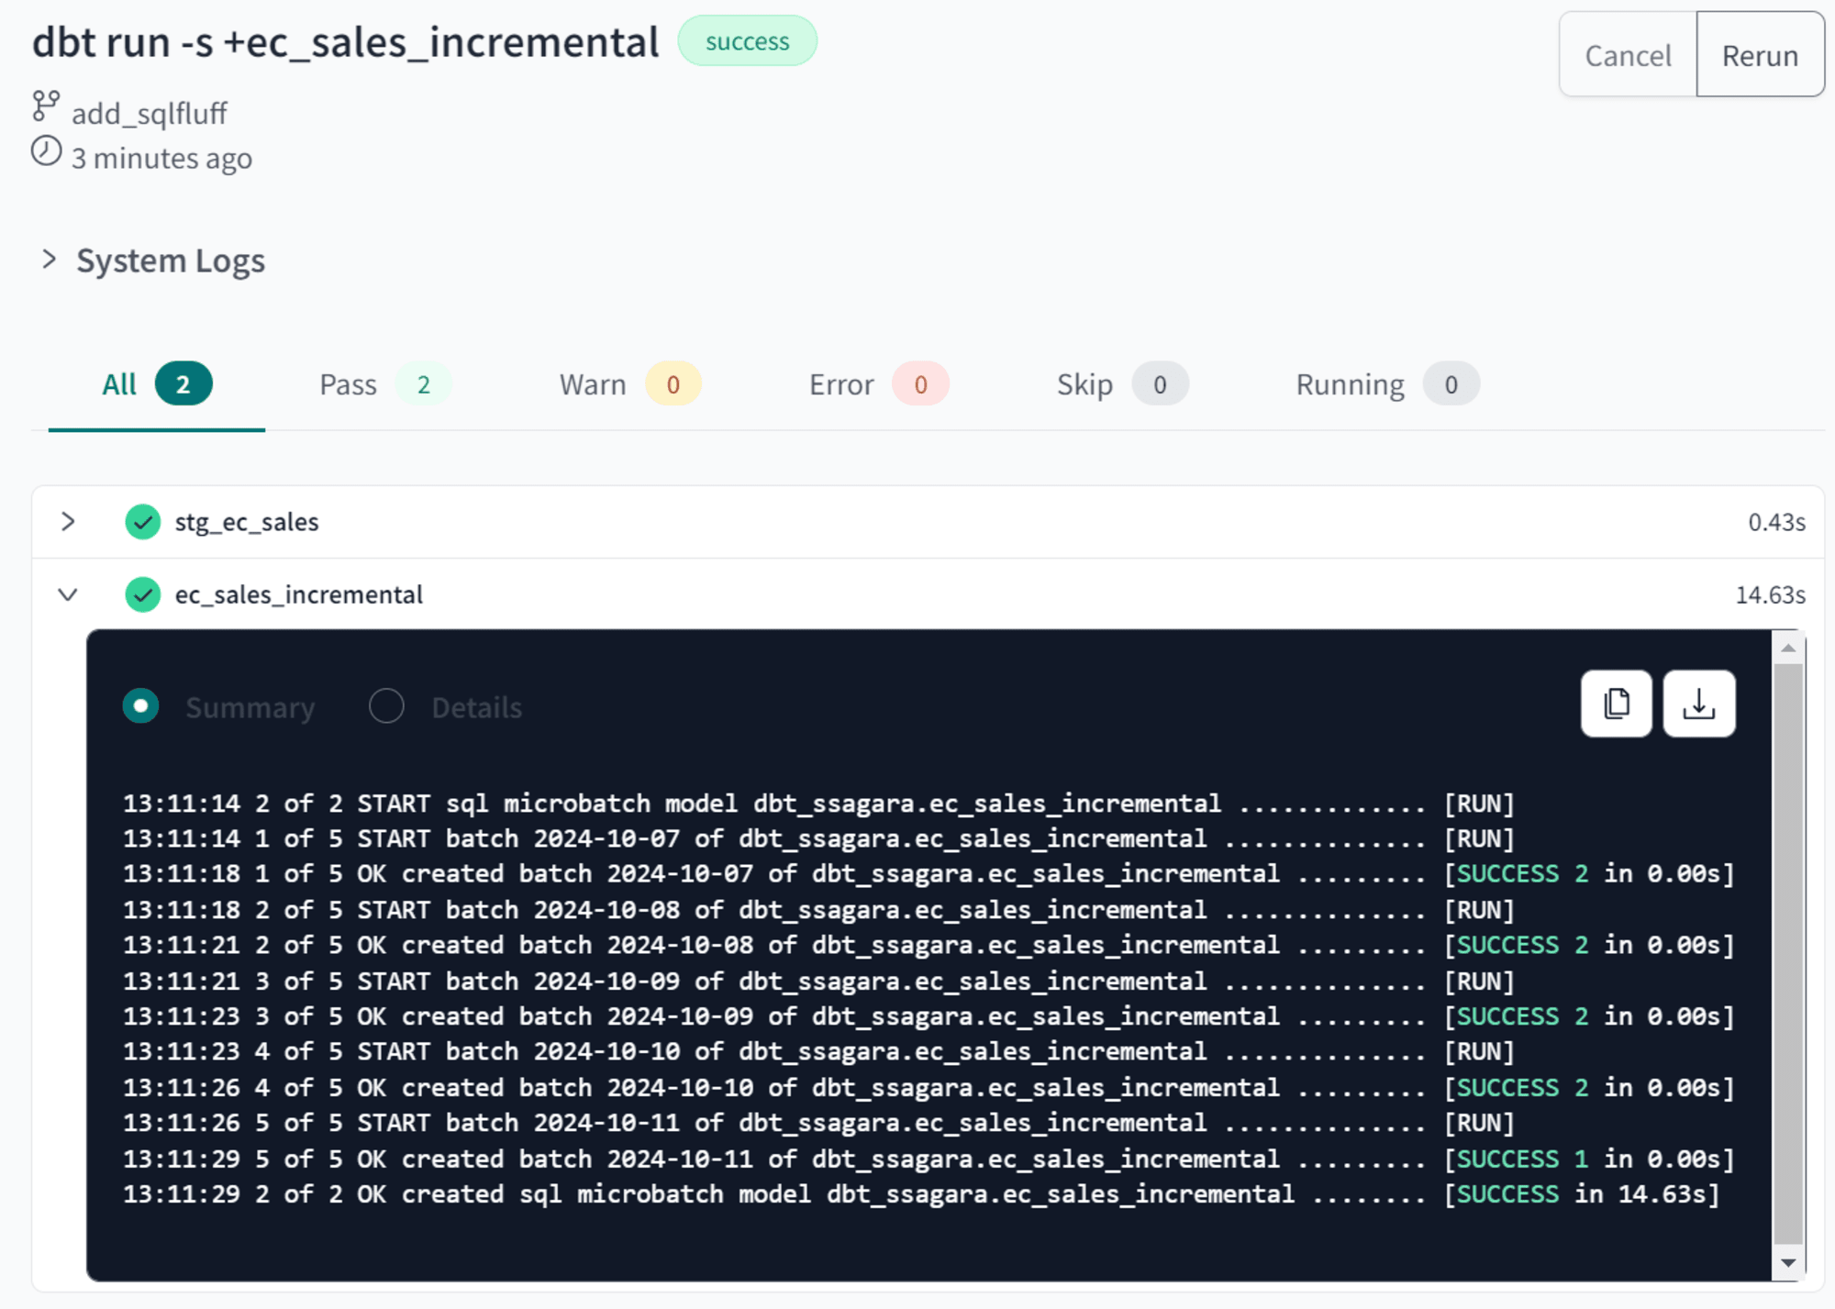This screenshot has height=1309, width=1835.
Task: Click the START sql microbatch model log line
Action: pos(818,804)
